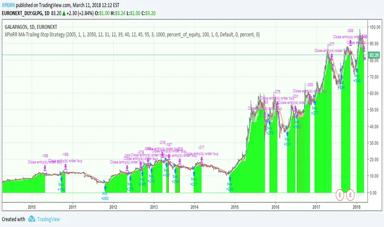Click the 0.00 price scale label
Screen dimensions: 384x227
click(x=373, y=193)
